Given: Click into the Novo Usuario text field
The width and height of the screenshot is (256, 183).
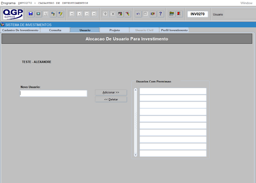Looking at the screenshot, I should click(54, 93).
